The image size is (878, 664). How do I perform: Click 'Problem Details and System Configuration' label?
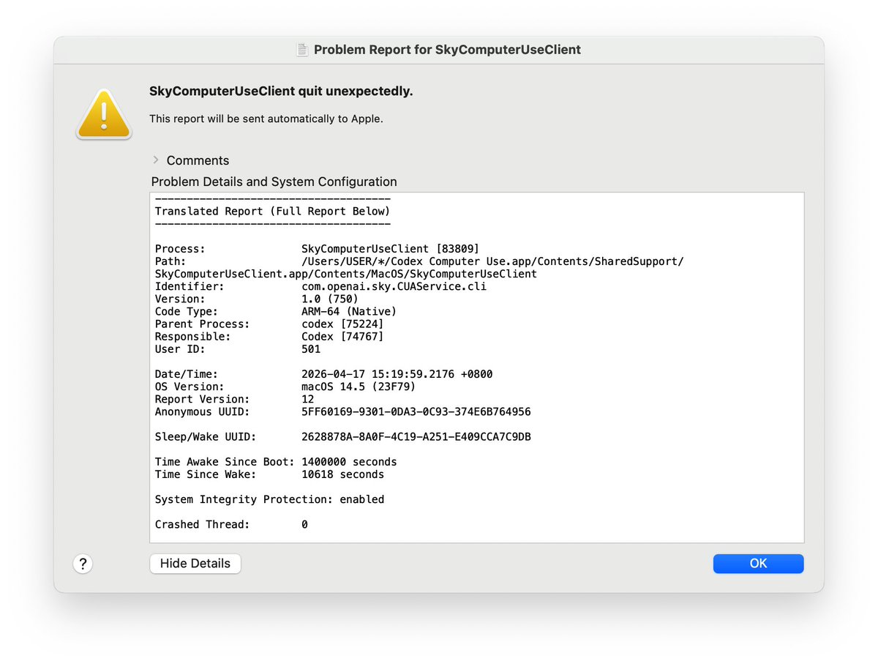[274, 182]
